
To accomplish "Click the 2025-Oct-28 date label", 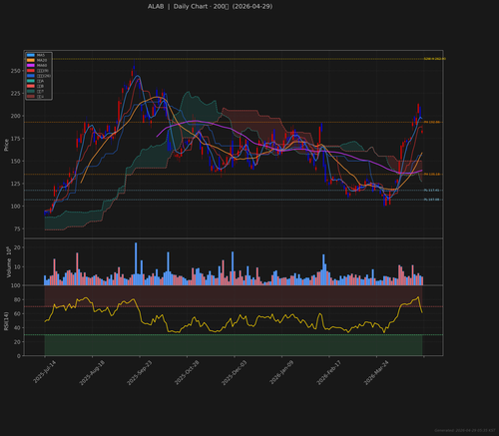I will point(187,372).
